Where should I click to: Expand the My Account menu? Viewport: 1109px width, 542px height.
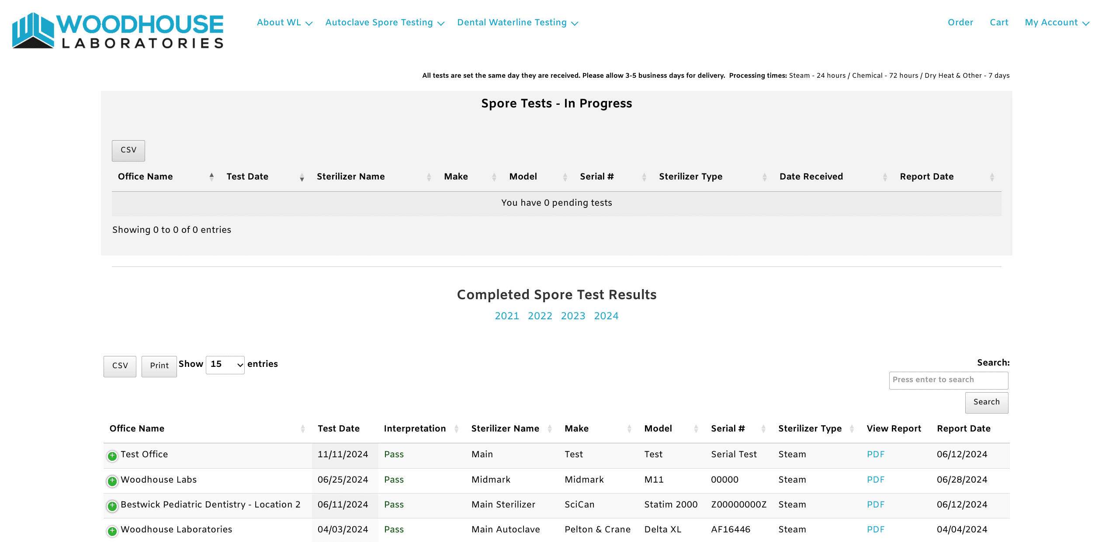1057,22
